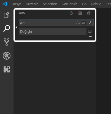Image resolution: width=111 pixels, height=114 pixels.
Task: Click into the Ara search input field
Action: click(47, 23)
